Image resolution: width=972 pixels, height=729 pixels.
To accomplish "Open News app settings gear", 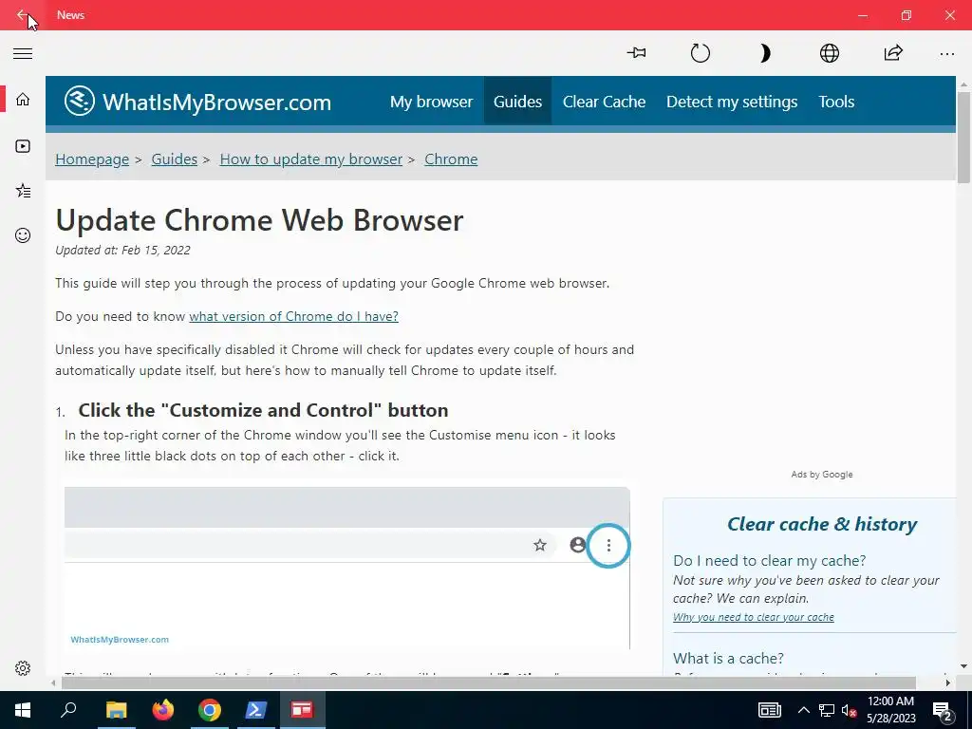I will 23,668.
